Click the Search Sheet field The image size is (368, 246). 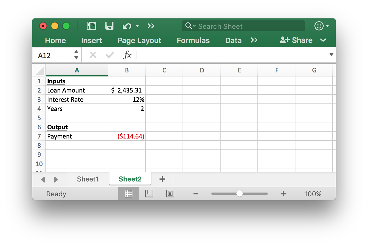(x=248, y=26)
